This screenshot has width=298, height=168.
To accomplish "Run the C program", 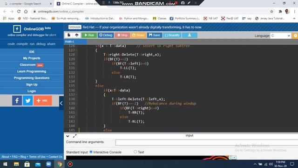I will coord(89,35).
